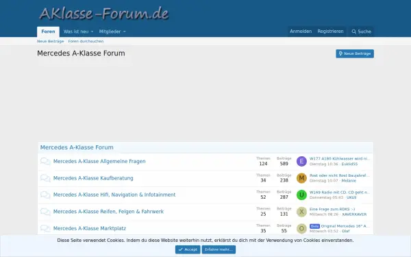Click the username Euklid55
This screenshot has height=257, width=411.
[349, 164]
